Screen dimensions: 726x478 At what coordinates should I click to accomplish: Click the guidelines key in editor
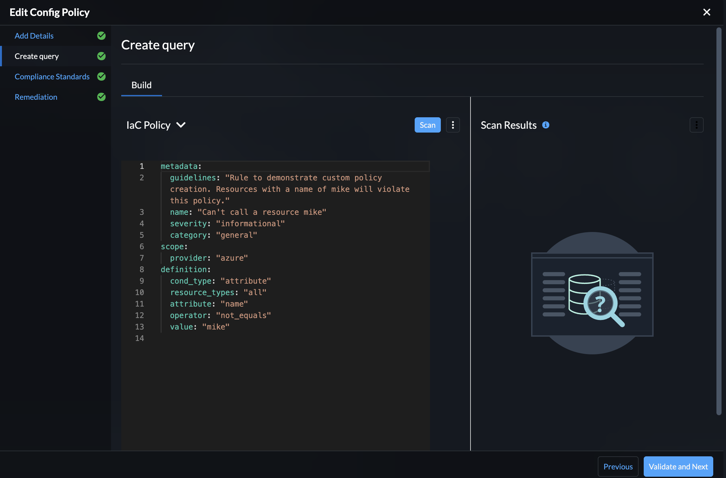pos(193,178)
